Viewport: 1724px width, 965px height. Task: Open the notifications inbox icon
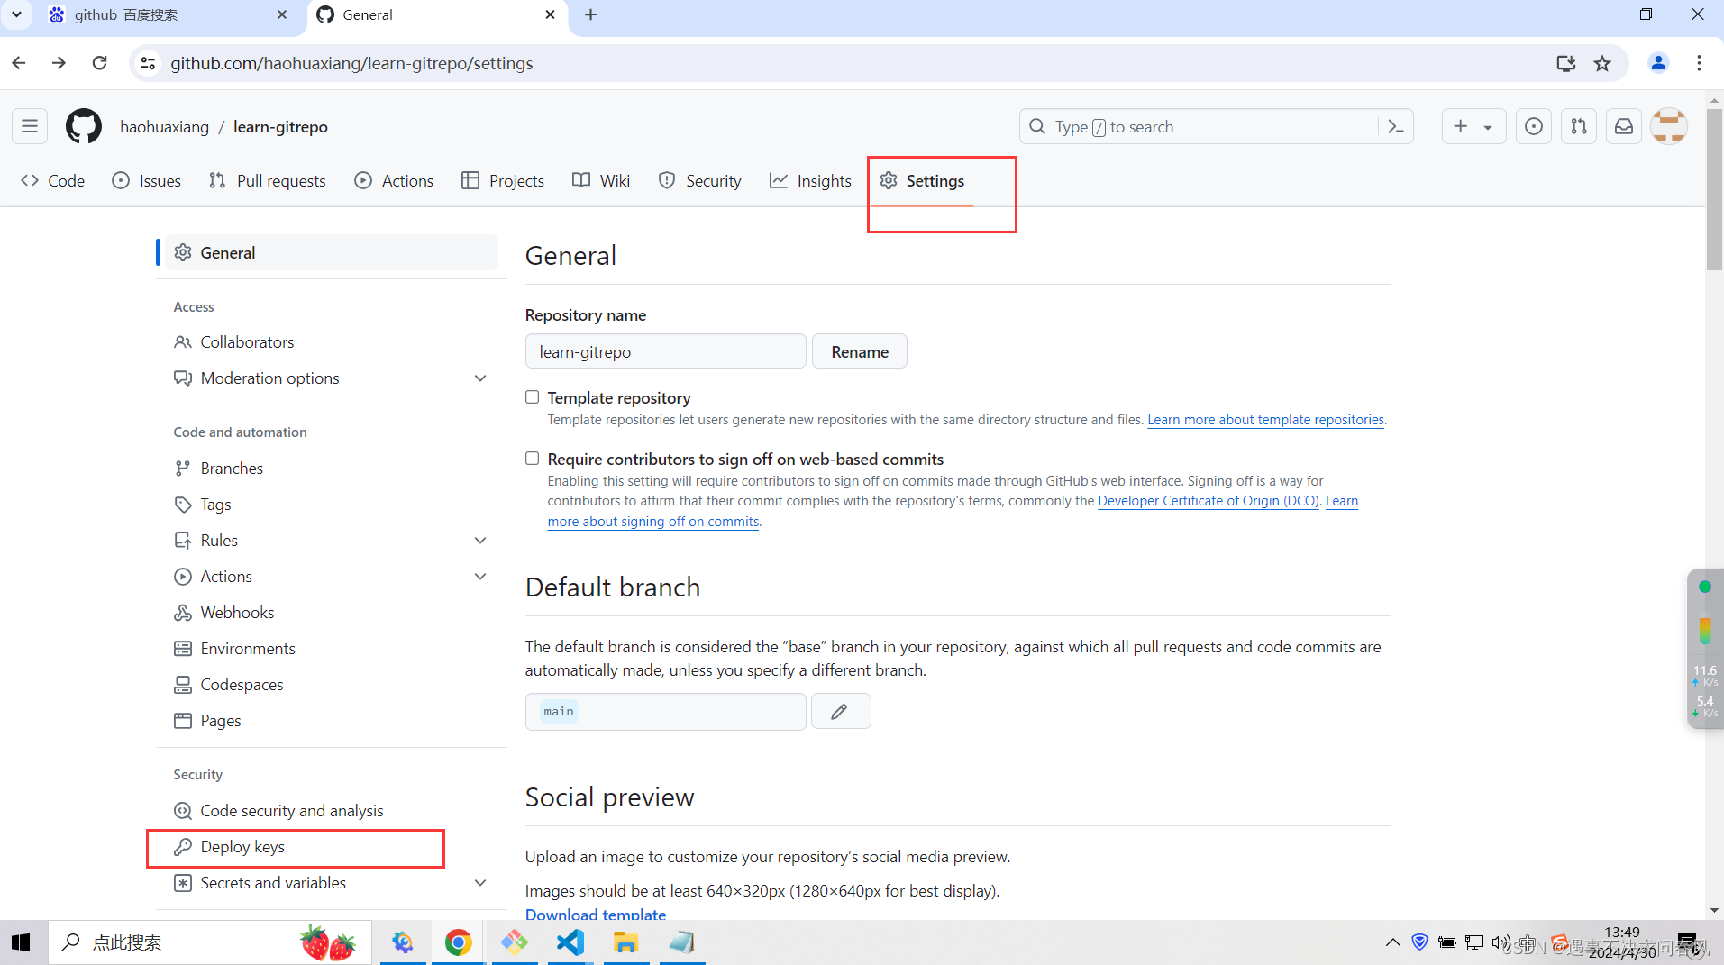pos(1624,126)
